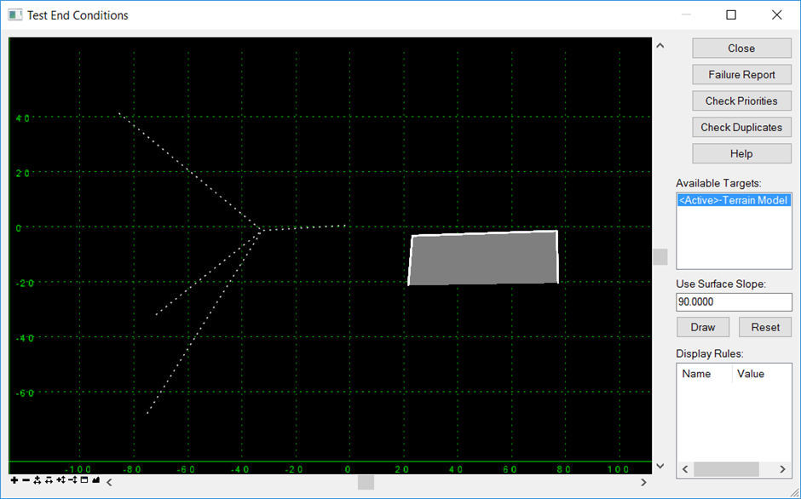Click the Reset button
Screen dimensions: 801x499
(x=765, y=327)
